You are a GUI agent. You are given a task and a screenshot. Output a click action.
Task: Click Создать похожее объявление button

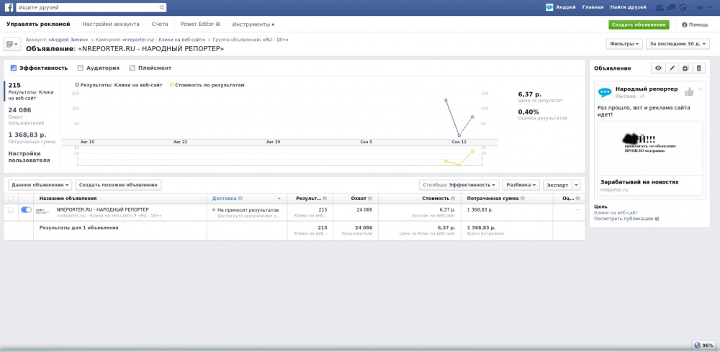point(118,185)
